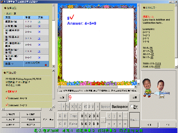Screen dimensions: 178x133
Task: Click OK link in the 2-3-4 row
Action: (x=39, y=32)
